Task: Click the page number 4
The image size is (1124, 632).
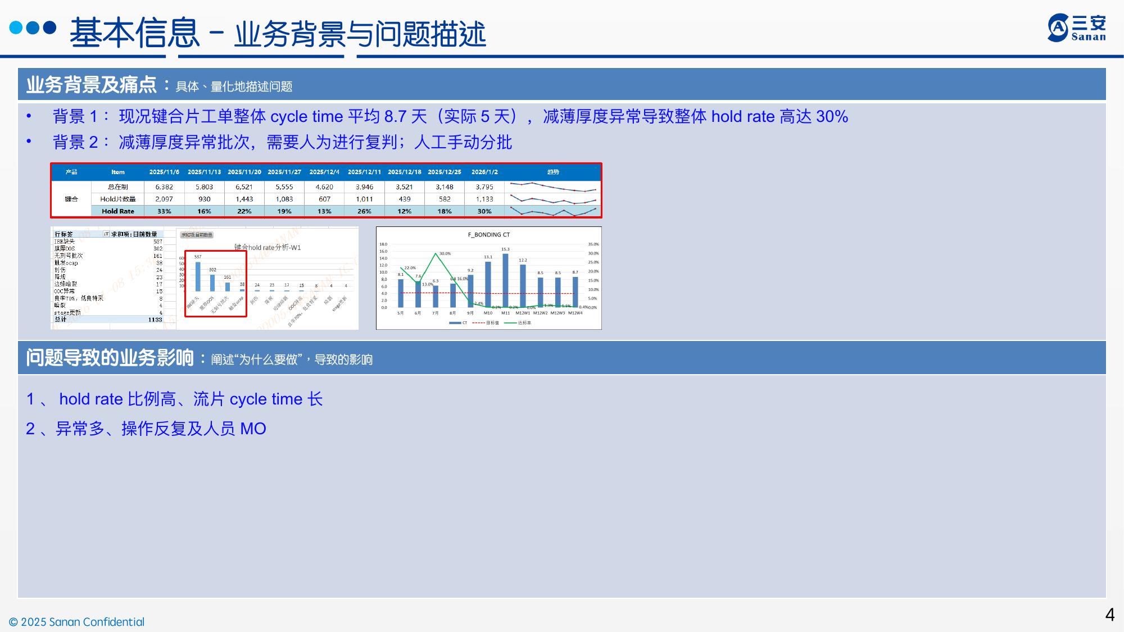Action: click(1110, 615)
